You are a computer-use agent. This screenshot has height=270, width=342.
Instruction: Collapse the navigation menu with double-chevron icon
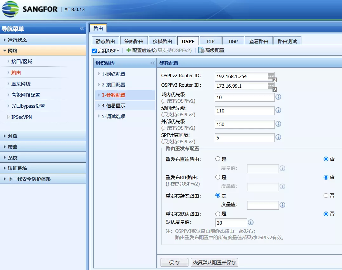coord(82,29)
